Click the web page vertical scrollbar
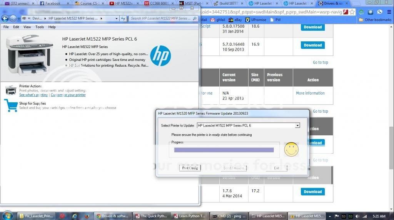 point(391,148)
